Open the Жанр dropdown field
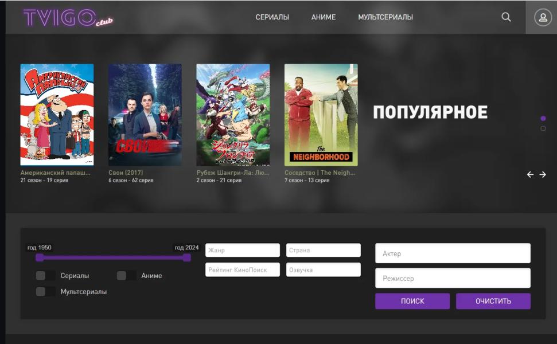This screenshot has width=557, height=344. point(242,251)
